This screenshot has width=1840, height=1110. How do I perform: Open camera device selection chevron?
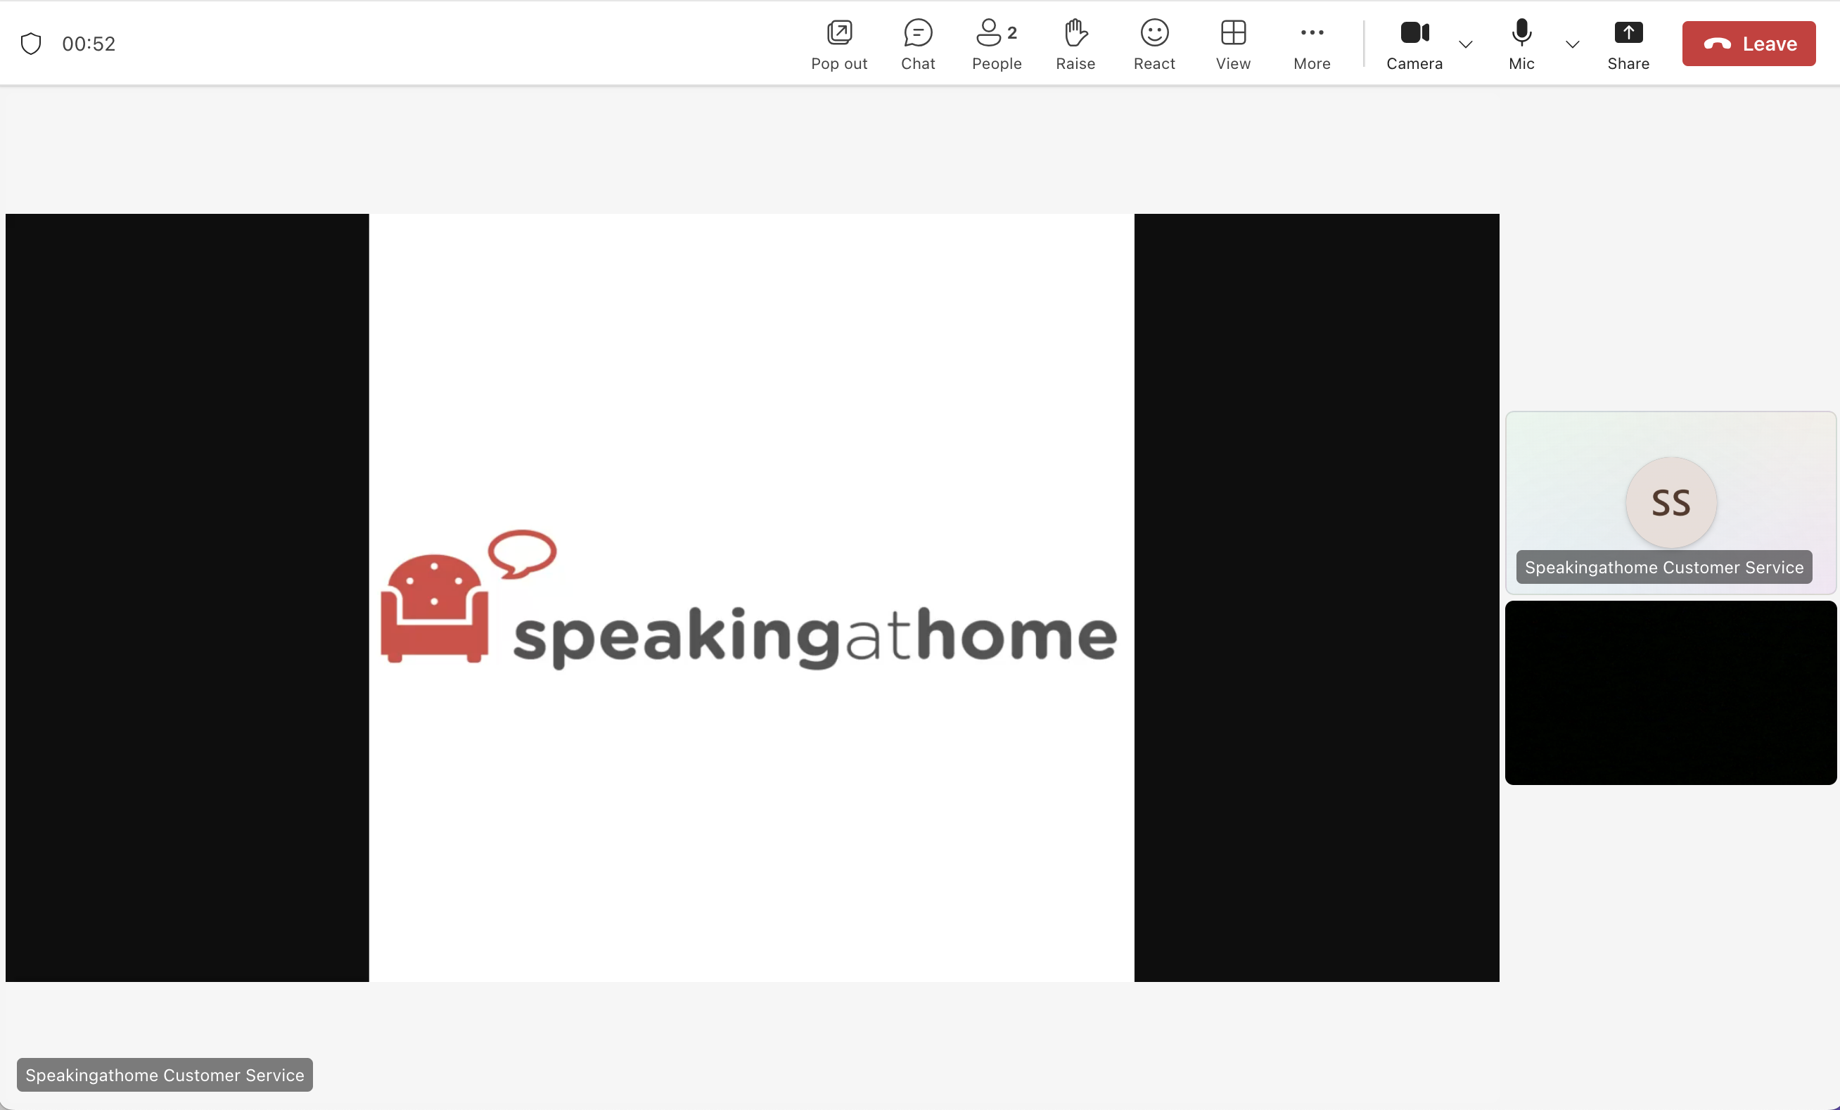[1465, 45]
